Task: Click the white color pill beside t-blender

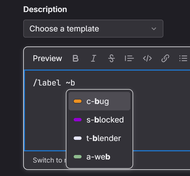Action: click(77, 138)
